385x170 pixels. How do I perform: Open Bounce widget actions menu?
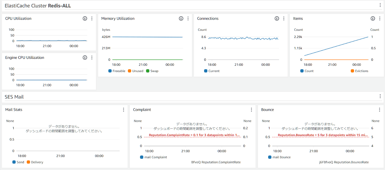click(380, 109)
